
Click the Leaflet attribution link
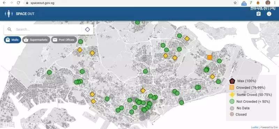255,127
